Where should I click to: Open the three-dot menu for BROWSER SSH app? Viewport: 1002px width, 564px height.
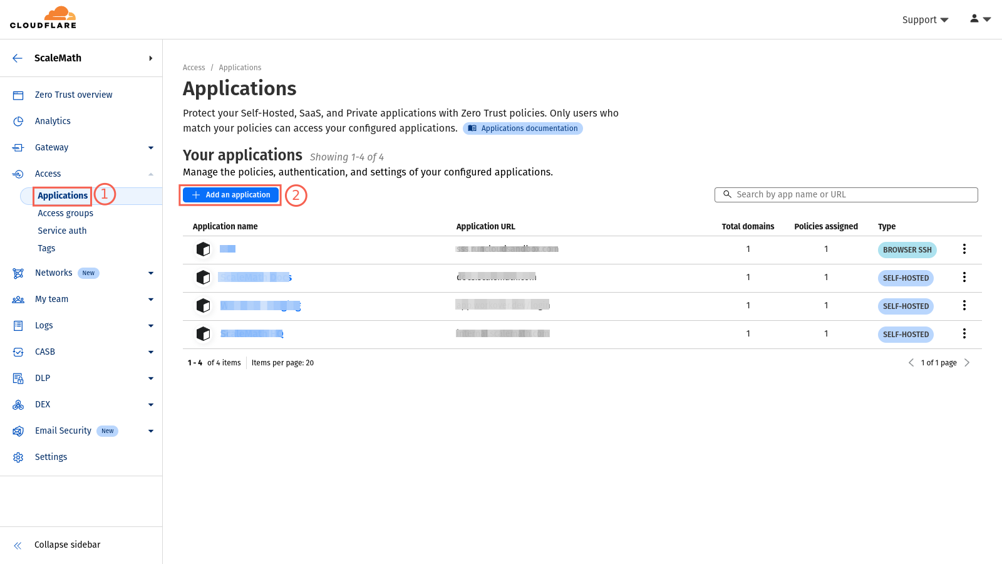[x=964, y=249]
